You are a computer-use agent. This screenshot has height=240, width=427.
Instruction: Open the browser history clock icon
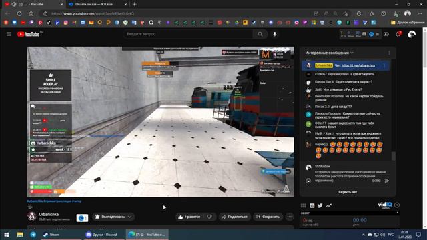point(384,13)
